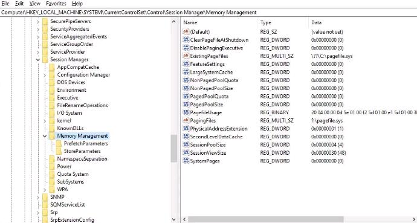This screenshot has width=417, height=223.
Task: Select the PrefetchParameters folder icon
Action: 59,143
